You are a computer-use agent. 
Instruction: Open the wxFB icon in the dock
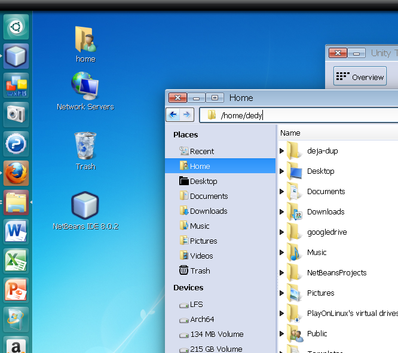point(16,85)
